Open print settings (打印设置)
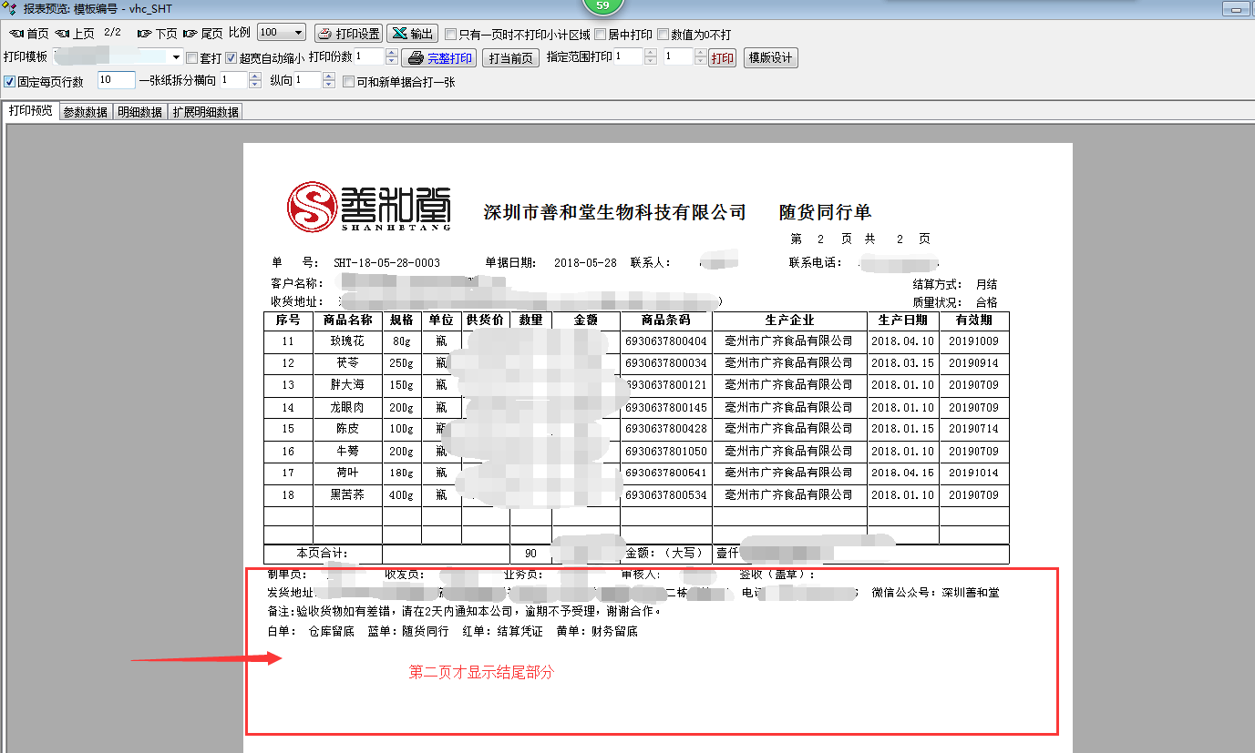Image resolution: width=1255 pixels, height=753 pixels. pos(348,34)
